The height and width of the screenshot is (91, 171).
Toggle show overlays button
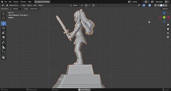pyautogui.click(x=150, y=5)
